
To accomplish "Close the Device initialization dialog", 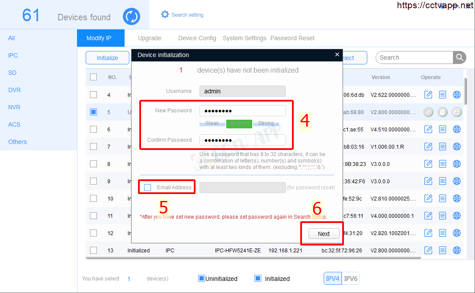I will pos(337,55).
